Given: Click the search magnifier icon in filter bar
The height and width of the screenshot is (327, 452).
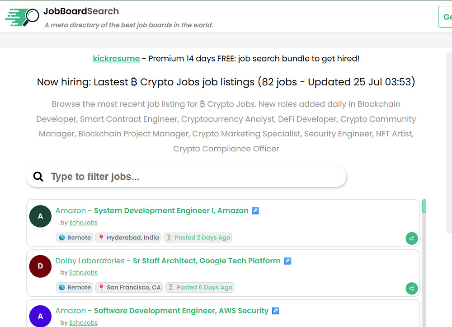Looking at the screenshot, I should pos(38,177).
